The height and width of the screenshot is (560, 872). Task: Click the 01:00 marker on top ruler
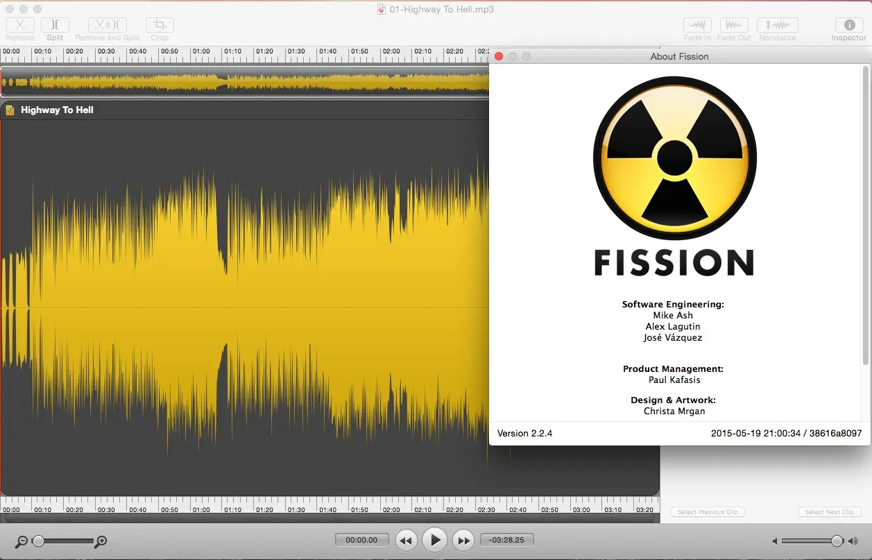click(201, 52)
